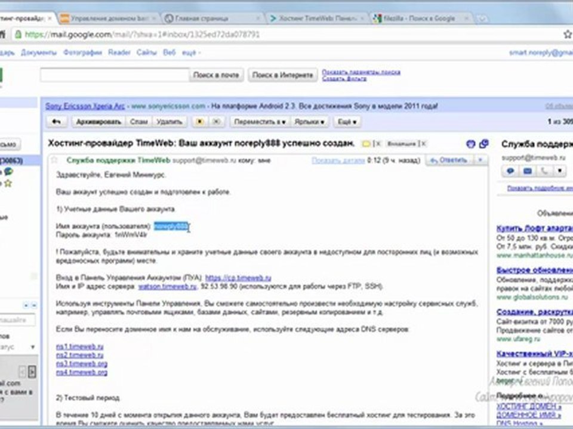The width and height of the screenshot is (573, 429).
Task: Open the watson.timeweb.ru link
Action: pyautogui.click(x=167, y=287)
